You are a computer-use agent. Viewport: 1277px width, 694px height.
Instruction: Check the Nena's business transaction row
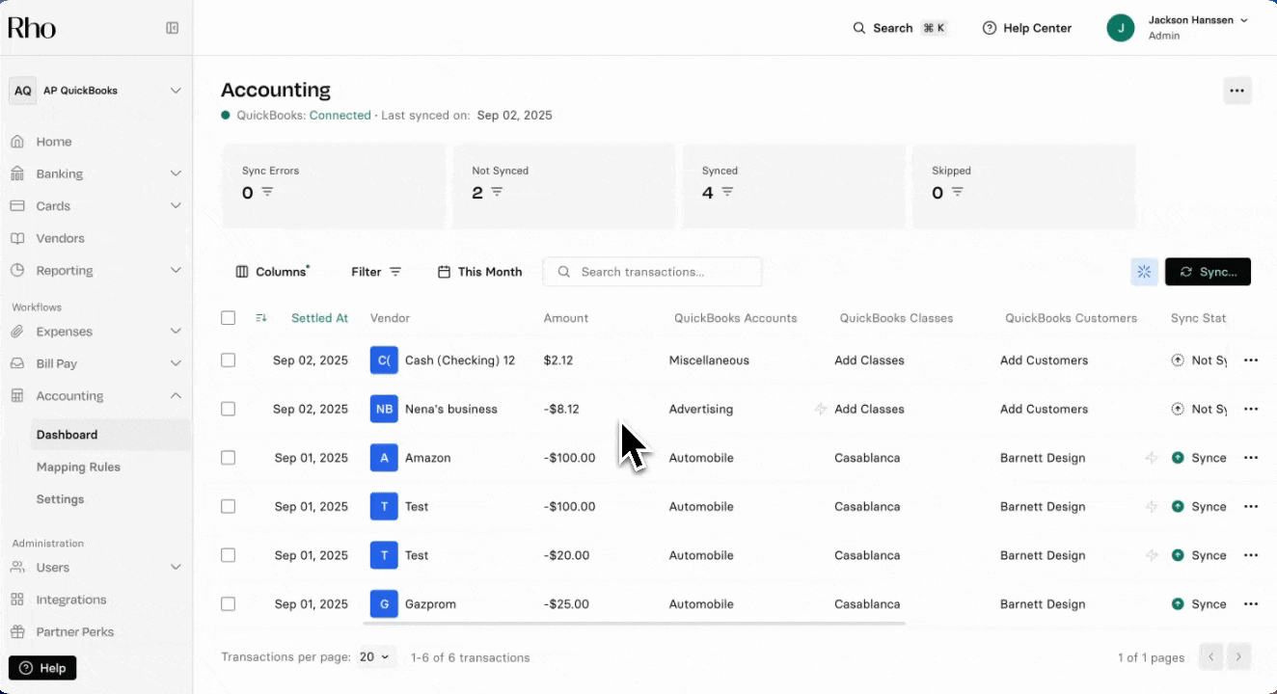[x=228, y=409]
